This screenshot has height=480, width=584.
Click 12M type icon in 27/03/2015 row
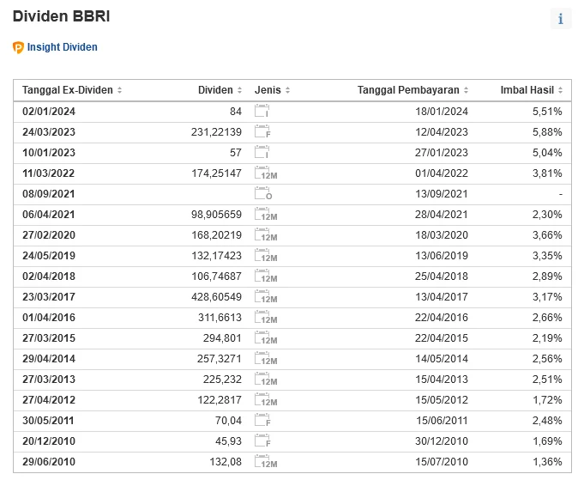coord(266,338)
